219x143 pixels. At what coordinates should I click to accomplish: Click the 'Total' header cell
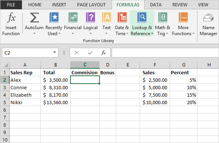tap(55, 72)
